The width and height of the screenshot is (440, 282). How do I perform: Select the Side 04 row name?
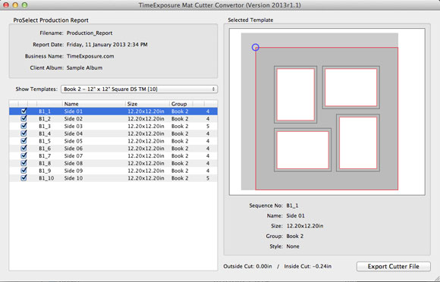[74, 133]
